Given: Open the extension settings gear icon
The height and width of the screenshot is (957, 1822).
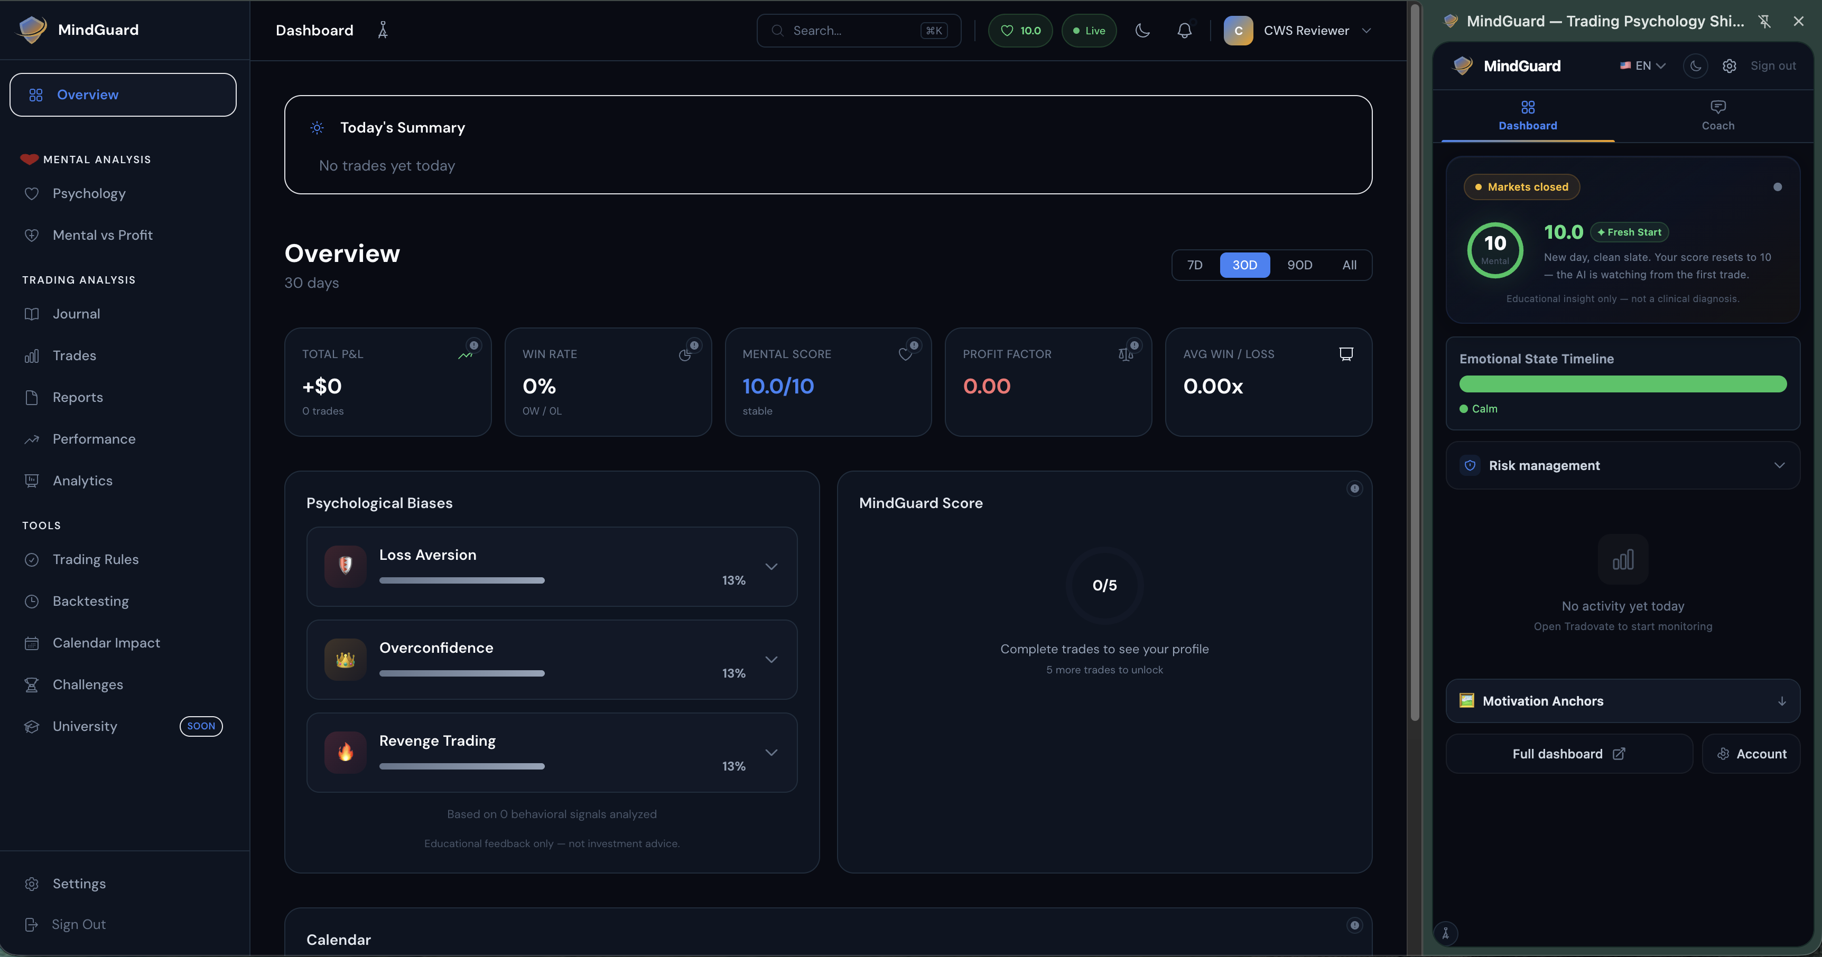Looking at the screenshot, I should click(1728, 65).
